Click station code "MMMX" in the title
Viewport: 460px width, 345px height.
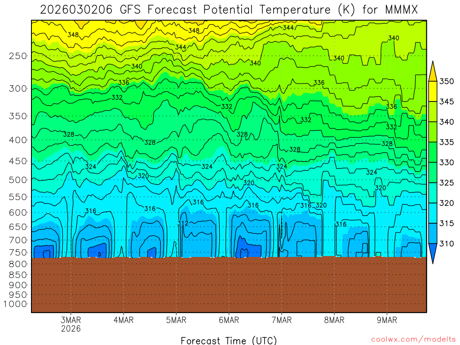point(402,10)
